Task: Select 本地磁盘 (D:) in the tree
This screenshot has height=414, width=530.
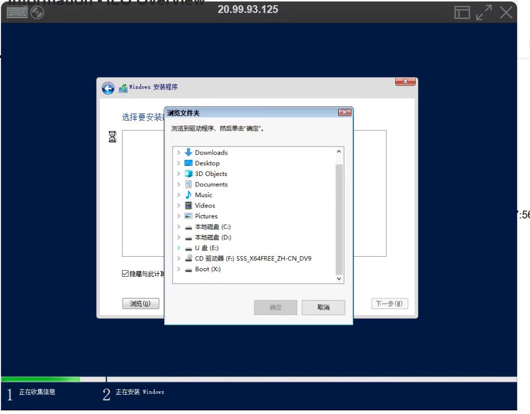Action: tap(213, 237)
